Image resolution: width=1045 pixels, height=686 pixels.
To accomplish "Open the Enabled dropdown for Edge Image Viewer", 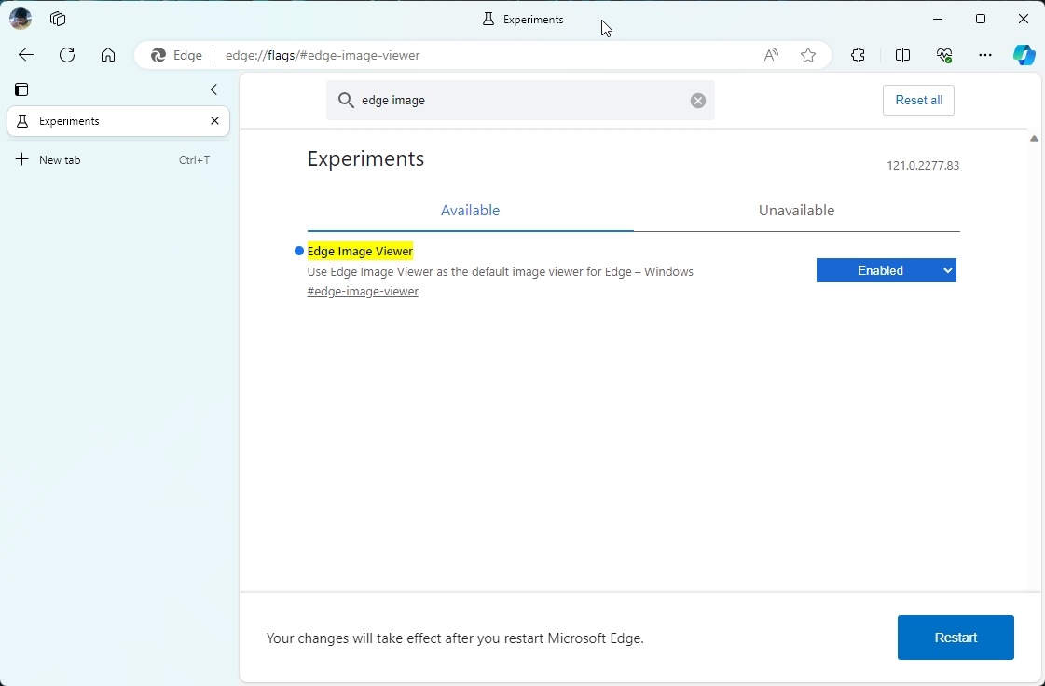I will pyautogui.click(x=886, y=270).
